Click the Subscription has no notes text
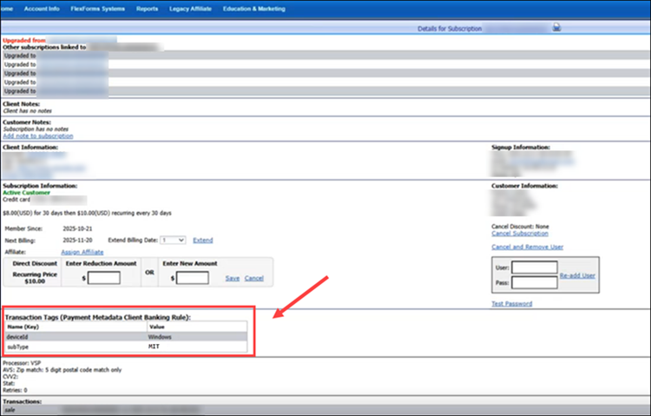This screenshot has width=651, height=416. 36,129
